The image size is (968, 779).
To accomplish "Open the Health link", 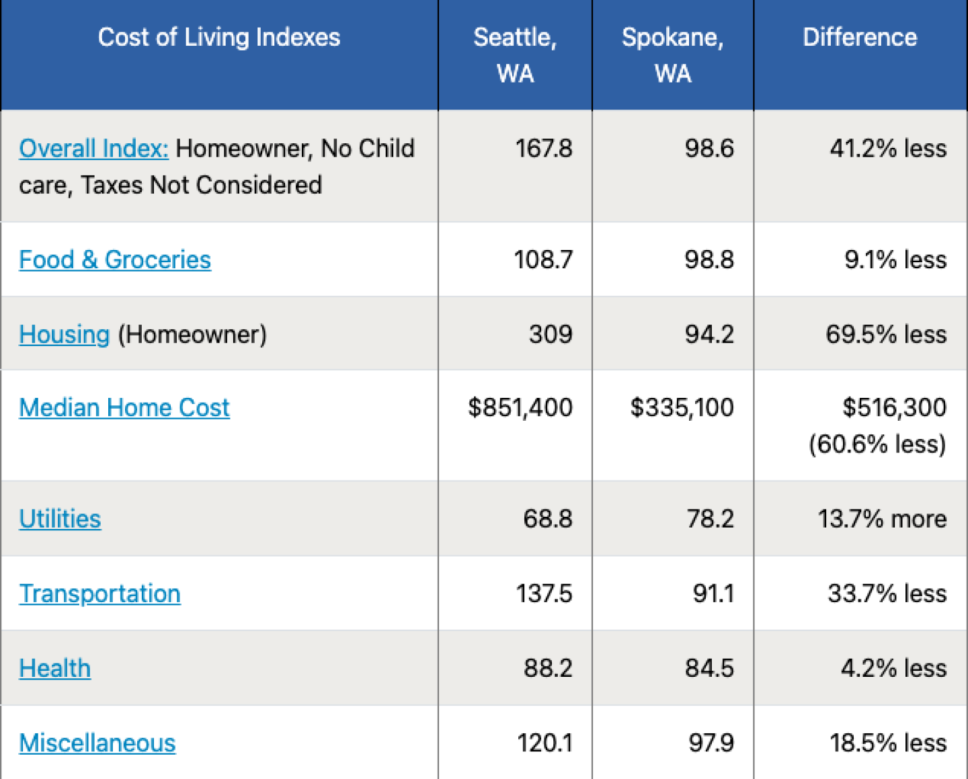I will click(55, 669).
